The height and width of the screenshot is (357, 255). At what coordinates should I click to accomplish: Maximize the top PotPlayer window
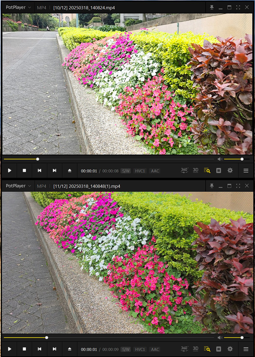point(229,7)
